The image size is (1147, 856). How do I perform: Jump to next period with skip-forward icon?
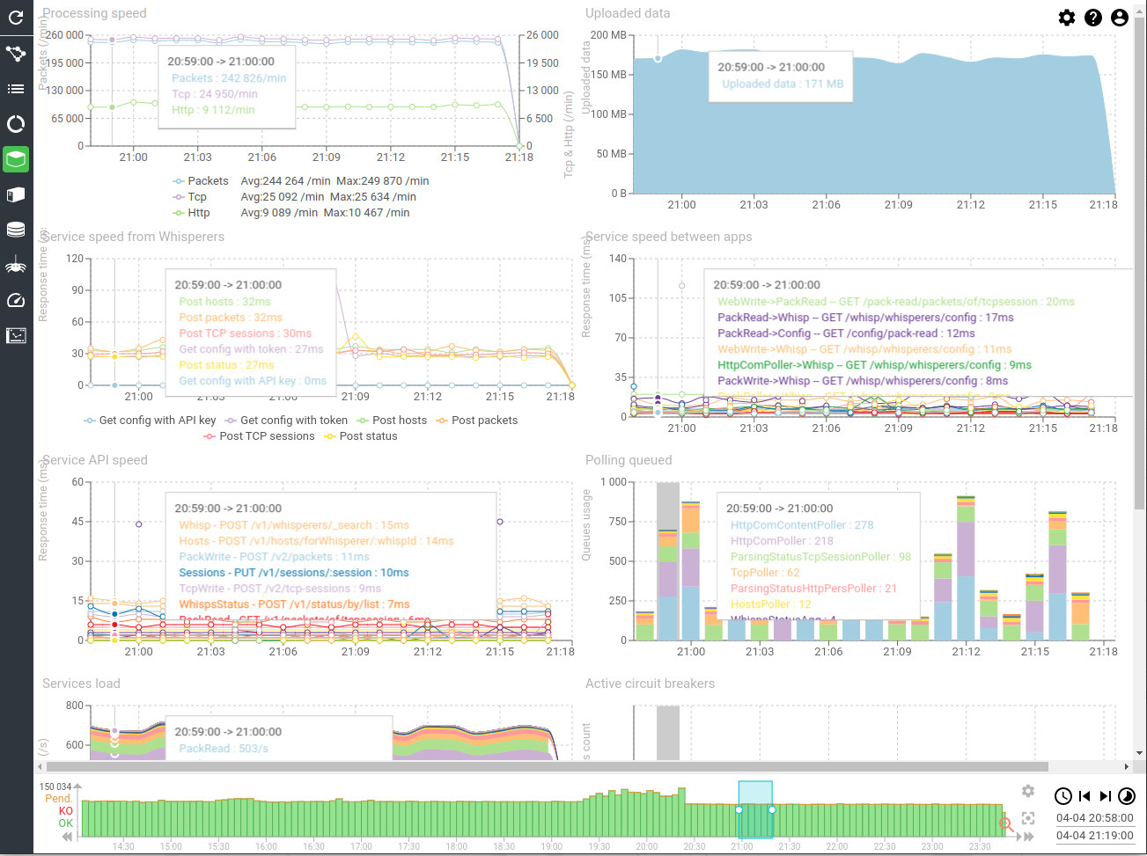pyautogui.click(x=1106, y=796)
